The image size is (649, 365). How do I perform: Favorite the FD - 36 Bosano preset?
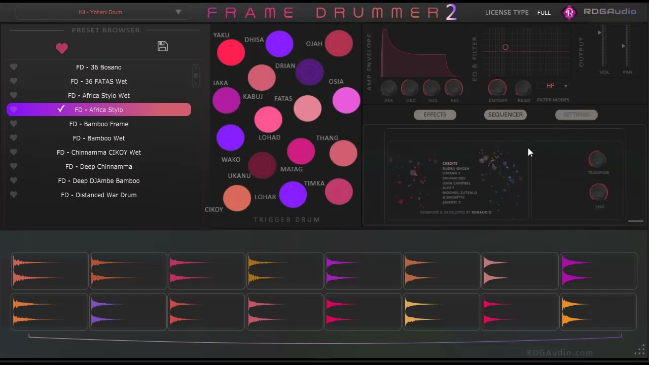point(14,67)
